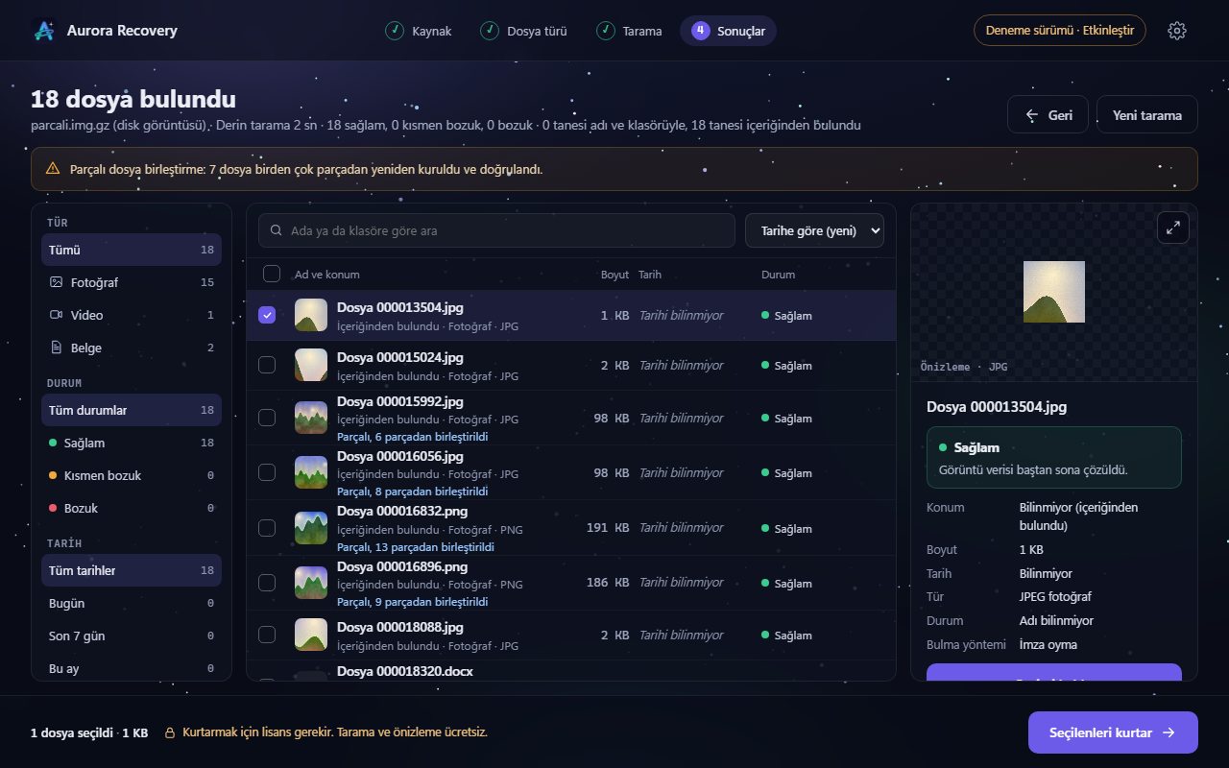Select the Dosya 000016896.png file name

[402, 566]
